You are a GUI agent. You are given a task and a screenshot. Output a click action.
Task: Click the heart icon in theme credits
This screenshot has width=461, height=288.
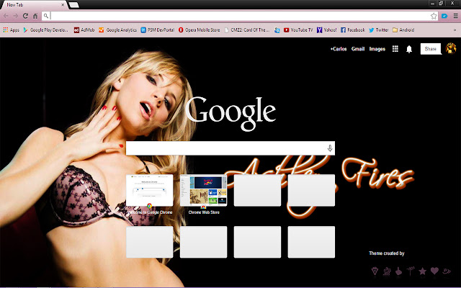[x=434, y=271]
